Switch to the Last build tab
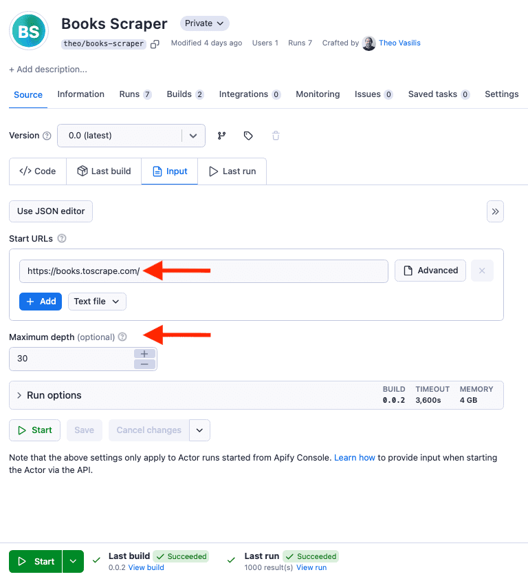 pyautogui.click(x=104, y=171)
